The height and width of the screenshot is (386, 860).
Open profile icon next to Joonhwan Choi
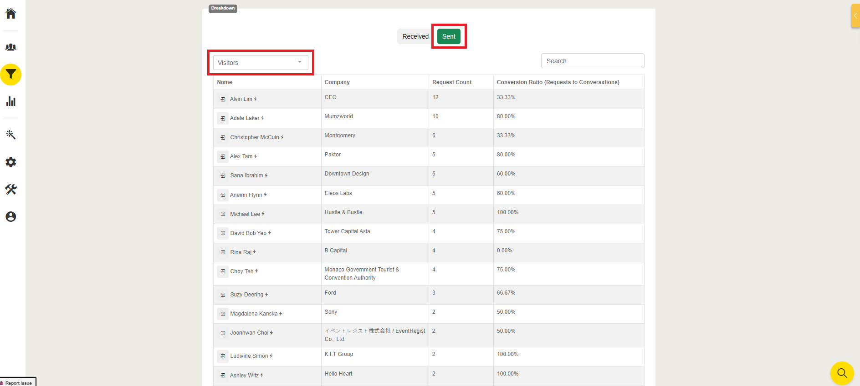pyautogui.click(x=223, y=333)
